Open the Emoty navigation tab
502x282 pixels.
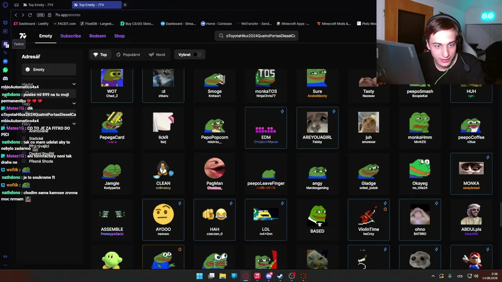(45, 36)
